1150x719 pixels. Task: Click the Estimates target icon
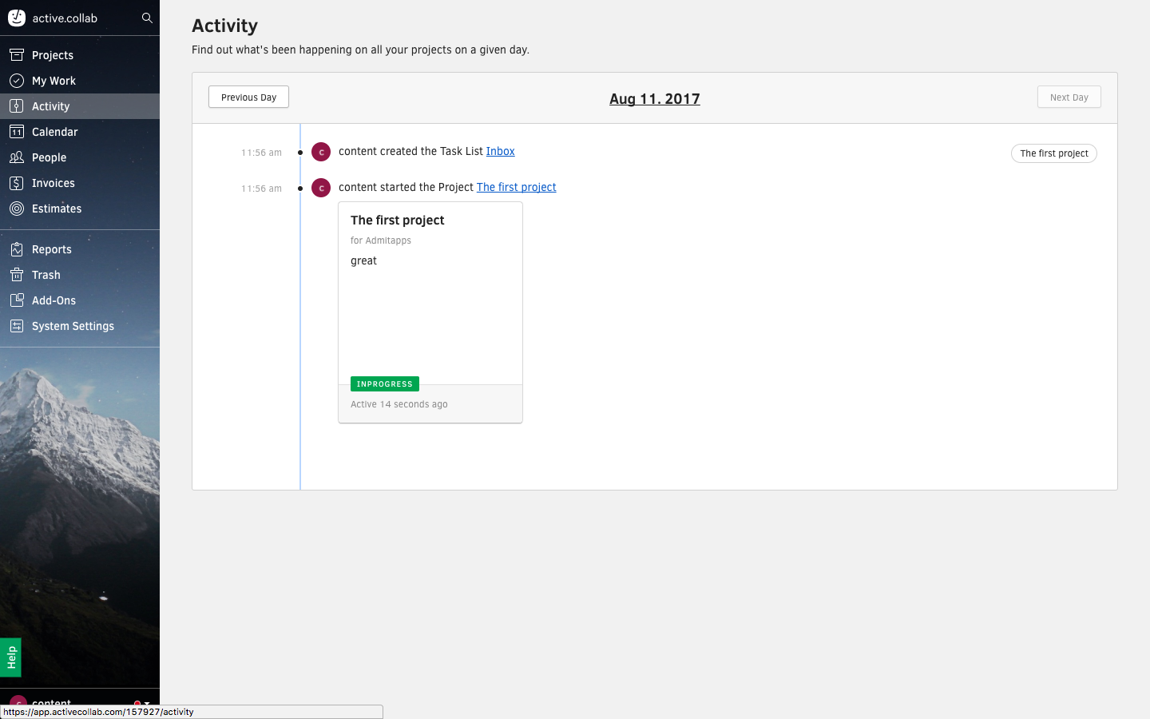(x=17, y=209)
